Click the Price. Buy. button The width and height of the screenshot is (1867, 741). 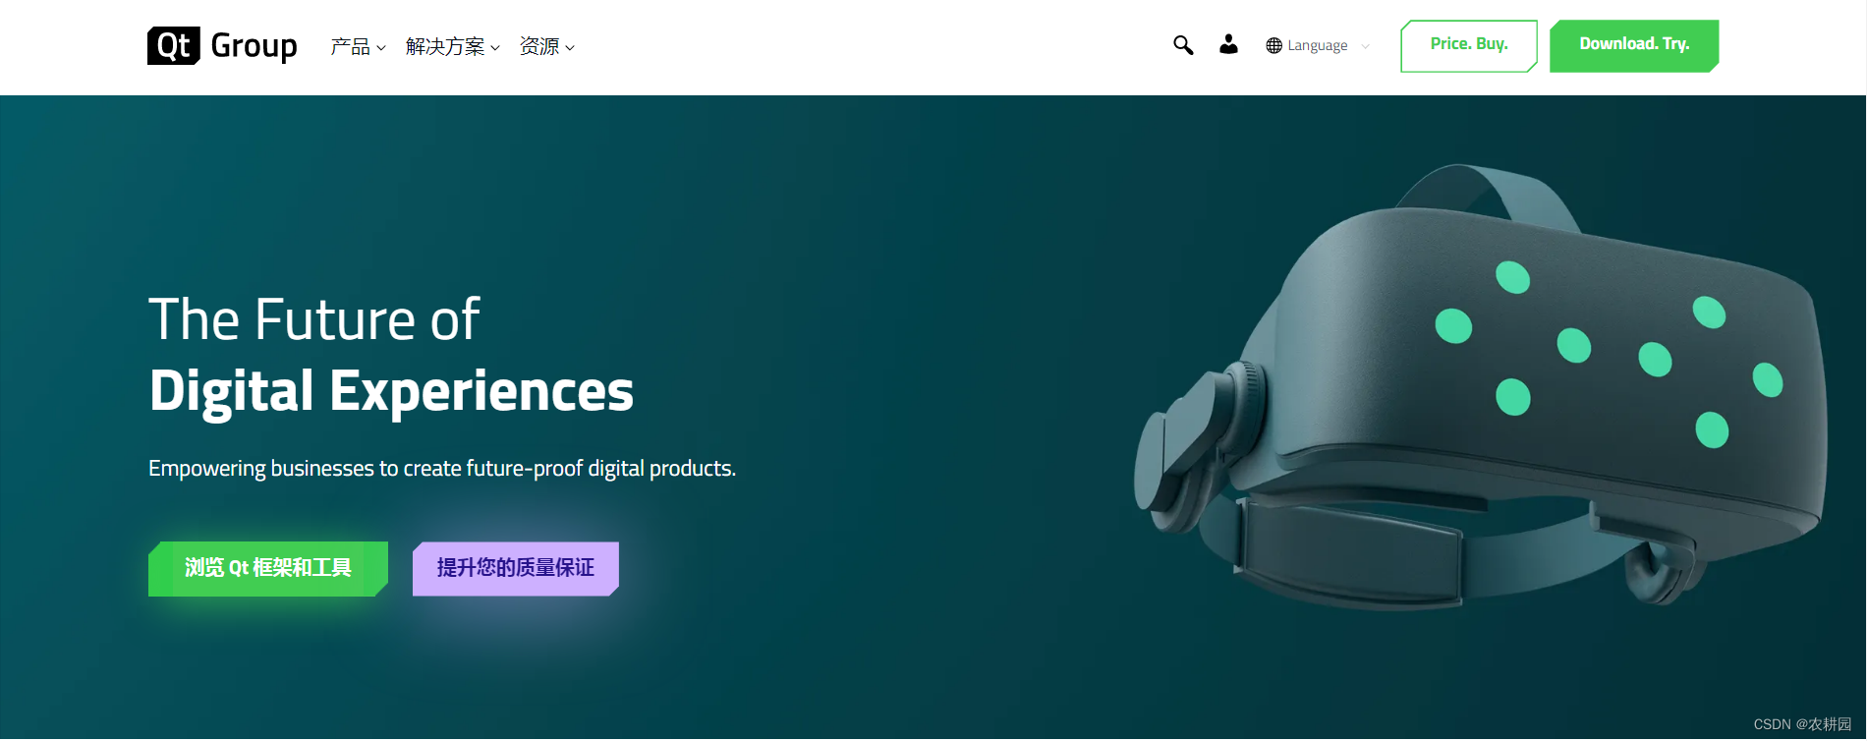click(1469, 46)
